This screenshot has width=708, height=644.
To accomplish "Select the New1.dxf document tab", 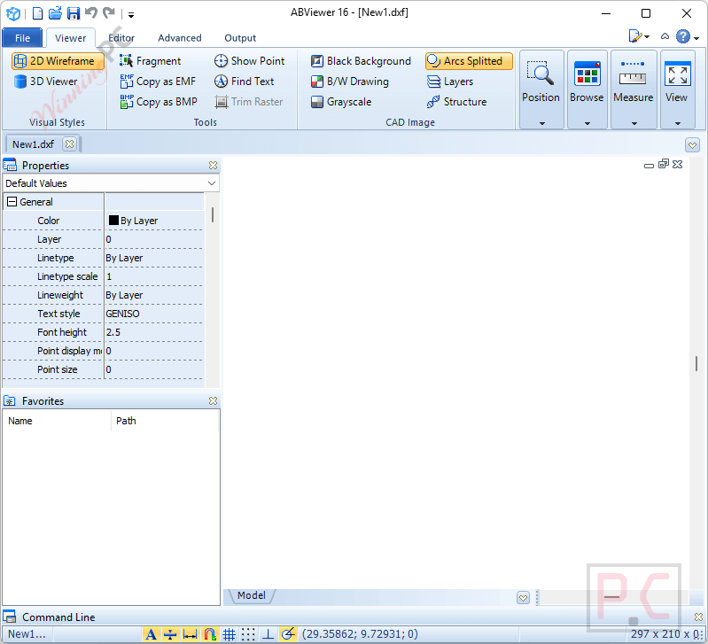I will (33, 144).
